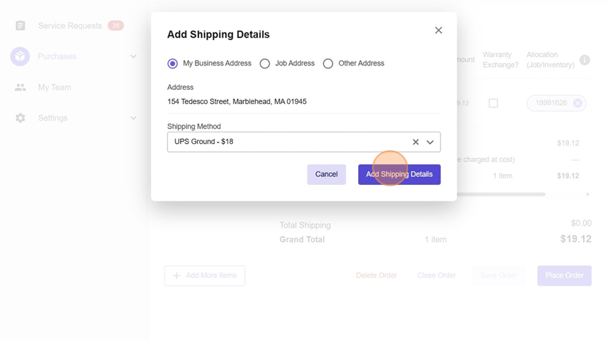Click the Settings gear icon
This screenshot has width=608, height=339.
coord(20,118)
